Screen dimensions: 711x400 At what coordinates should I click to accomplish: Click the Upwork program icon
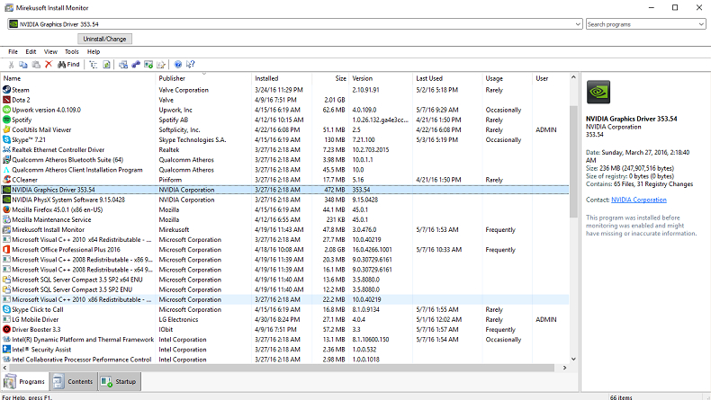[7, 110]
